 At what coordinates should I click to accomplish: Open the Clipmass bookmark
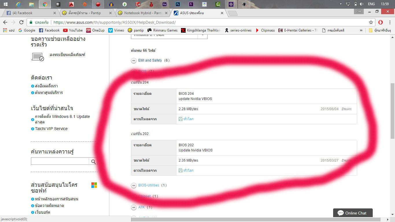(265, 30)
